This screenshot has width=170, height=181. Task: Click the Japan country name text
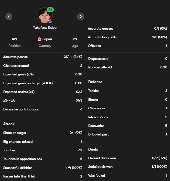(47, 39)
